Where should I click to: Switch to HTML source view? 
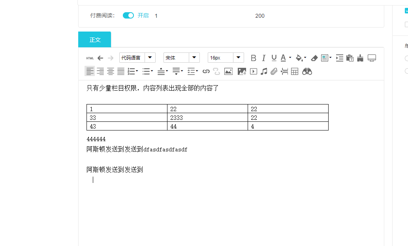tap(90, 58)
